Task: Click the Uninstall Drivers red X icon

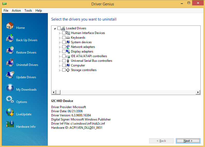Action: (x=10, y=63)
